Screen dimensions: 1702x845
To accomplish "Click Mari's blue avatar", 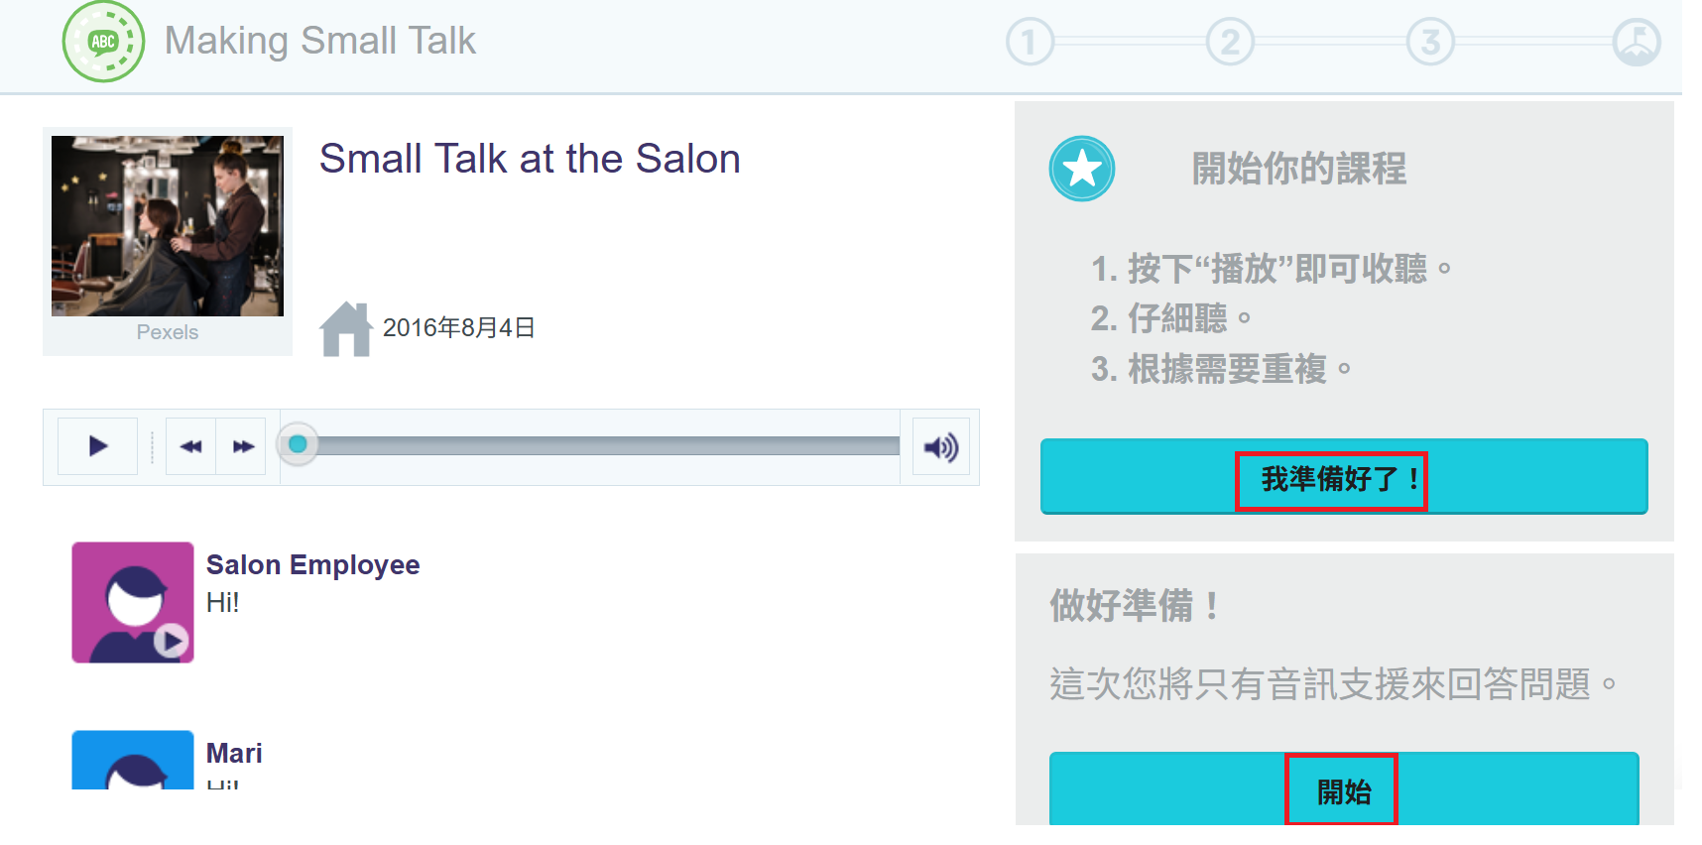I will coord(133,761).
